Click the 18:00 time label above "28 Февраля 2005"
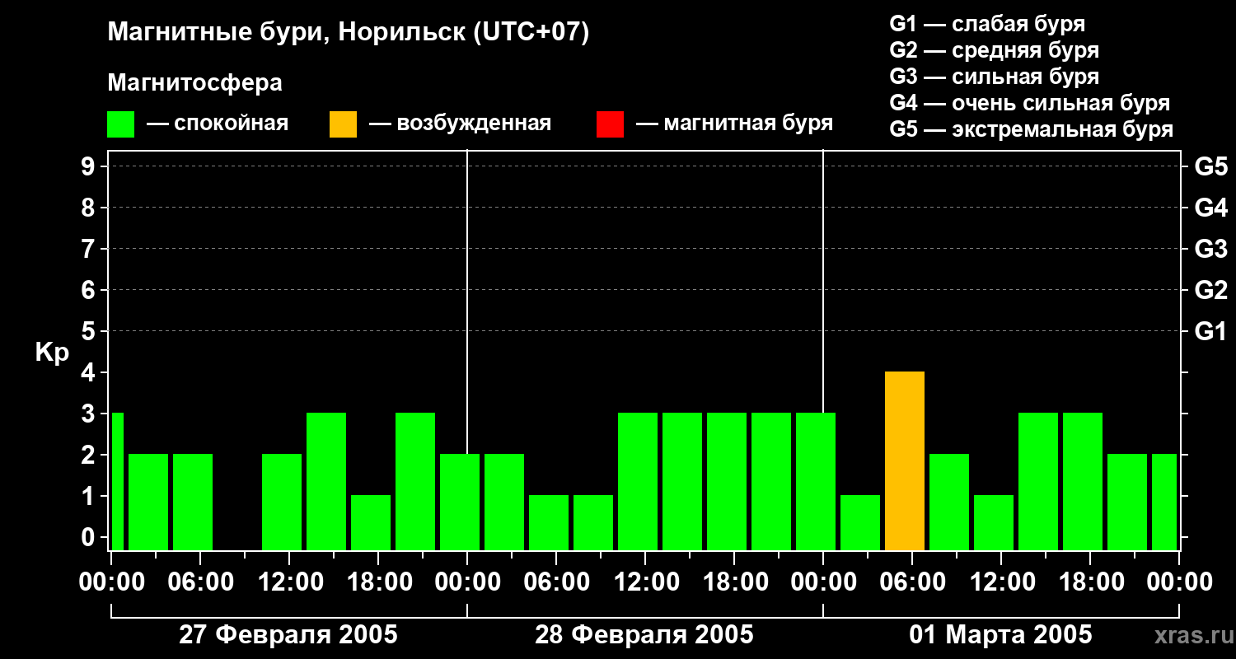The width and height of the screenshot is (1236, 659). pyautogui.click(x=734, y=582)
